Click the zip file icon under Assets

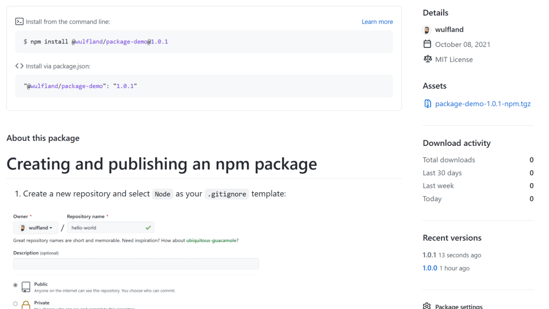(427, 104)
